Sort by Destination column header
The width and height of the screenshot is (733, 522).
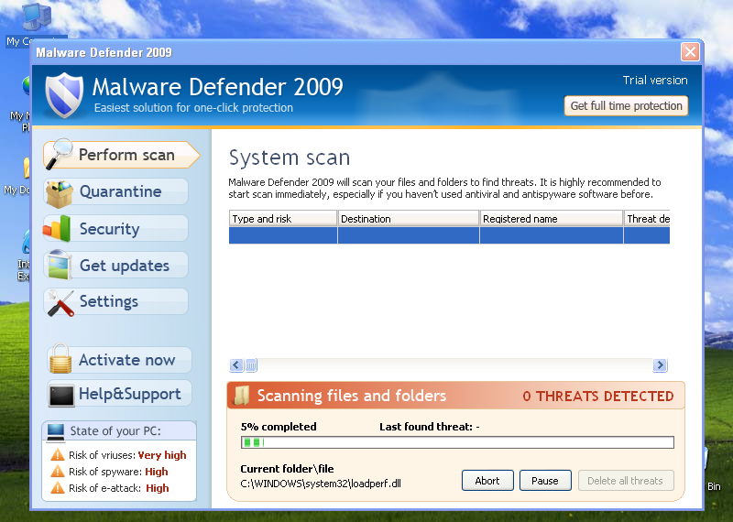[x=409, y=218]
